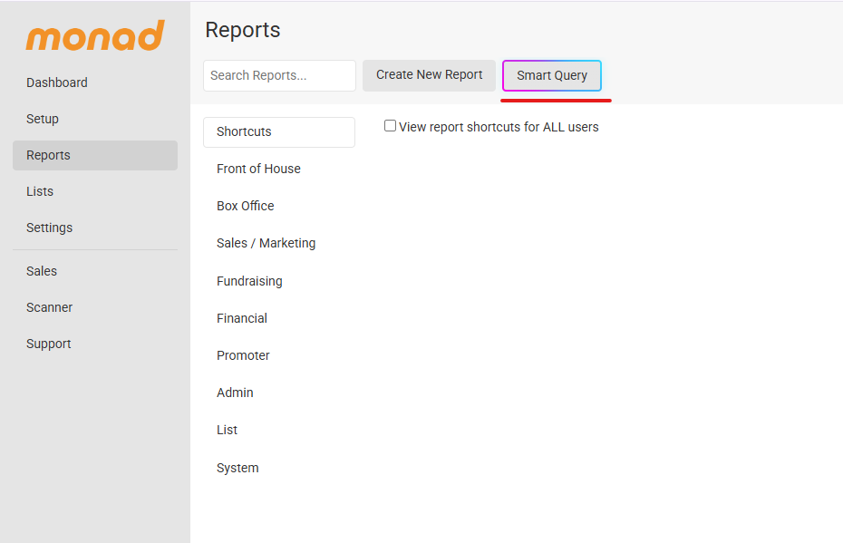This screenshot has height=543, width=843.
Task: Click the Search Reports input field
Action: click(279, 75)
